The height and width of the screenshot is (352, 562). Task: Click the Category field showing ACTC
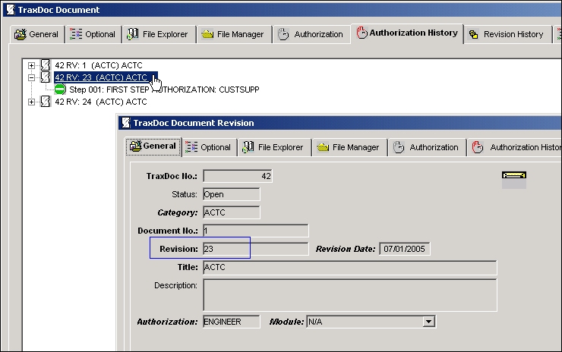(232, 212)
